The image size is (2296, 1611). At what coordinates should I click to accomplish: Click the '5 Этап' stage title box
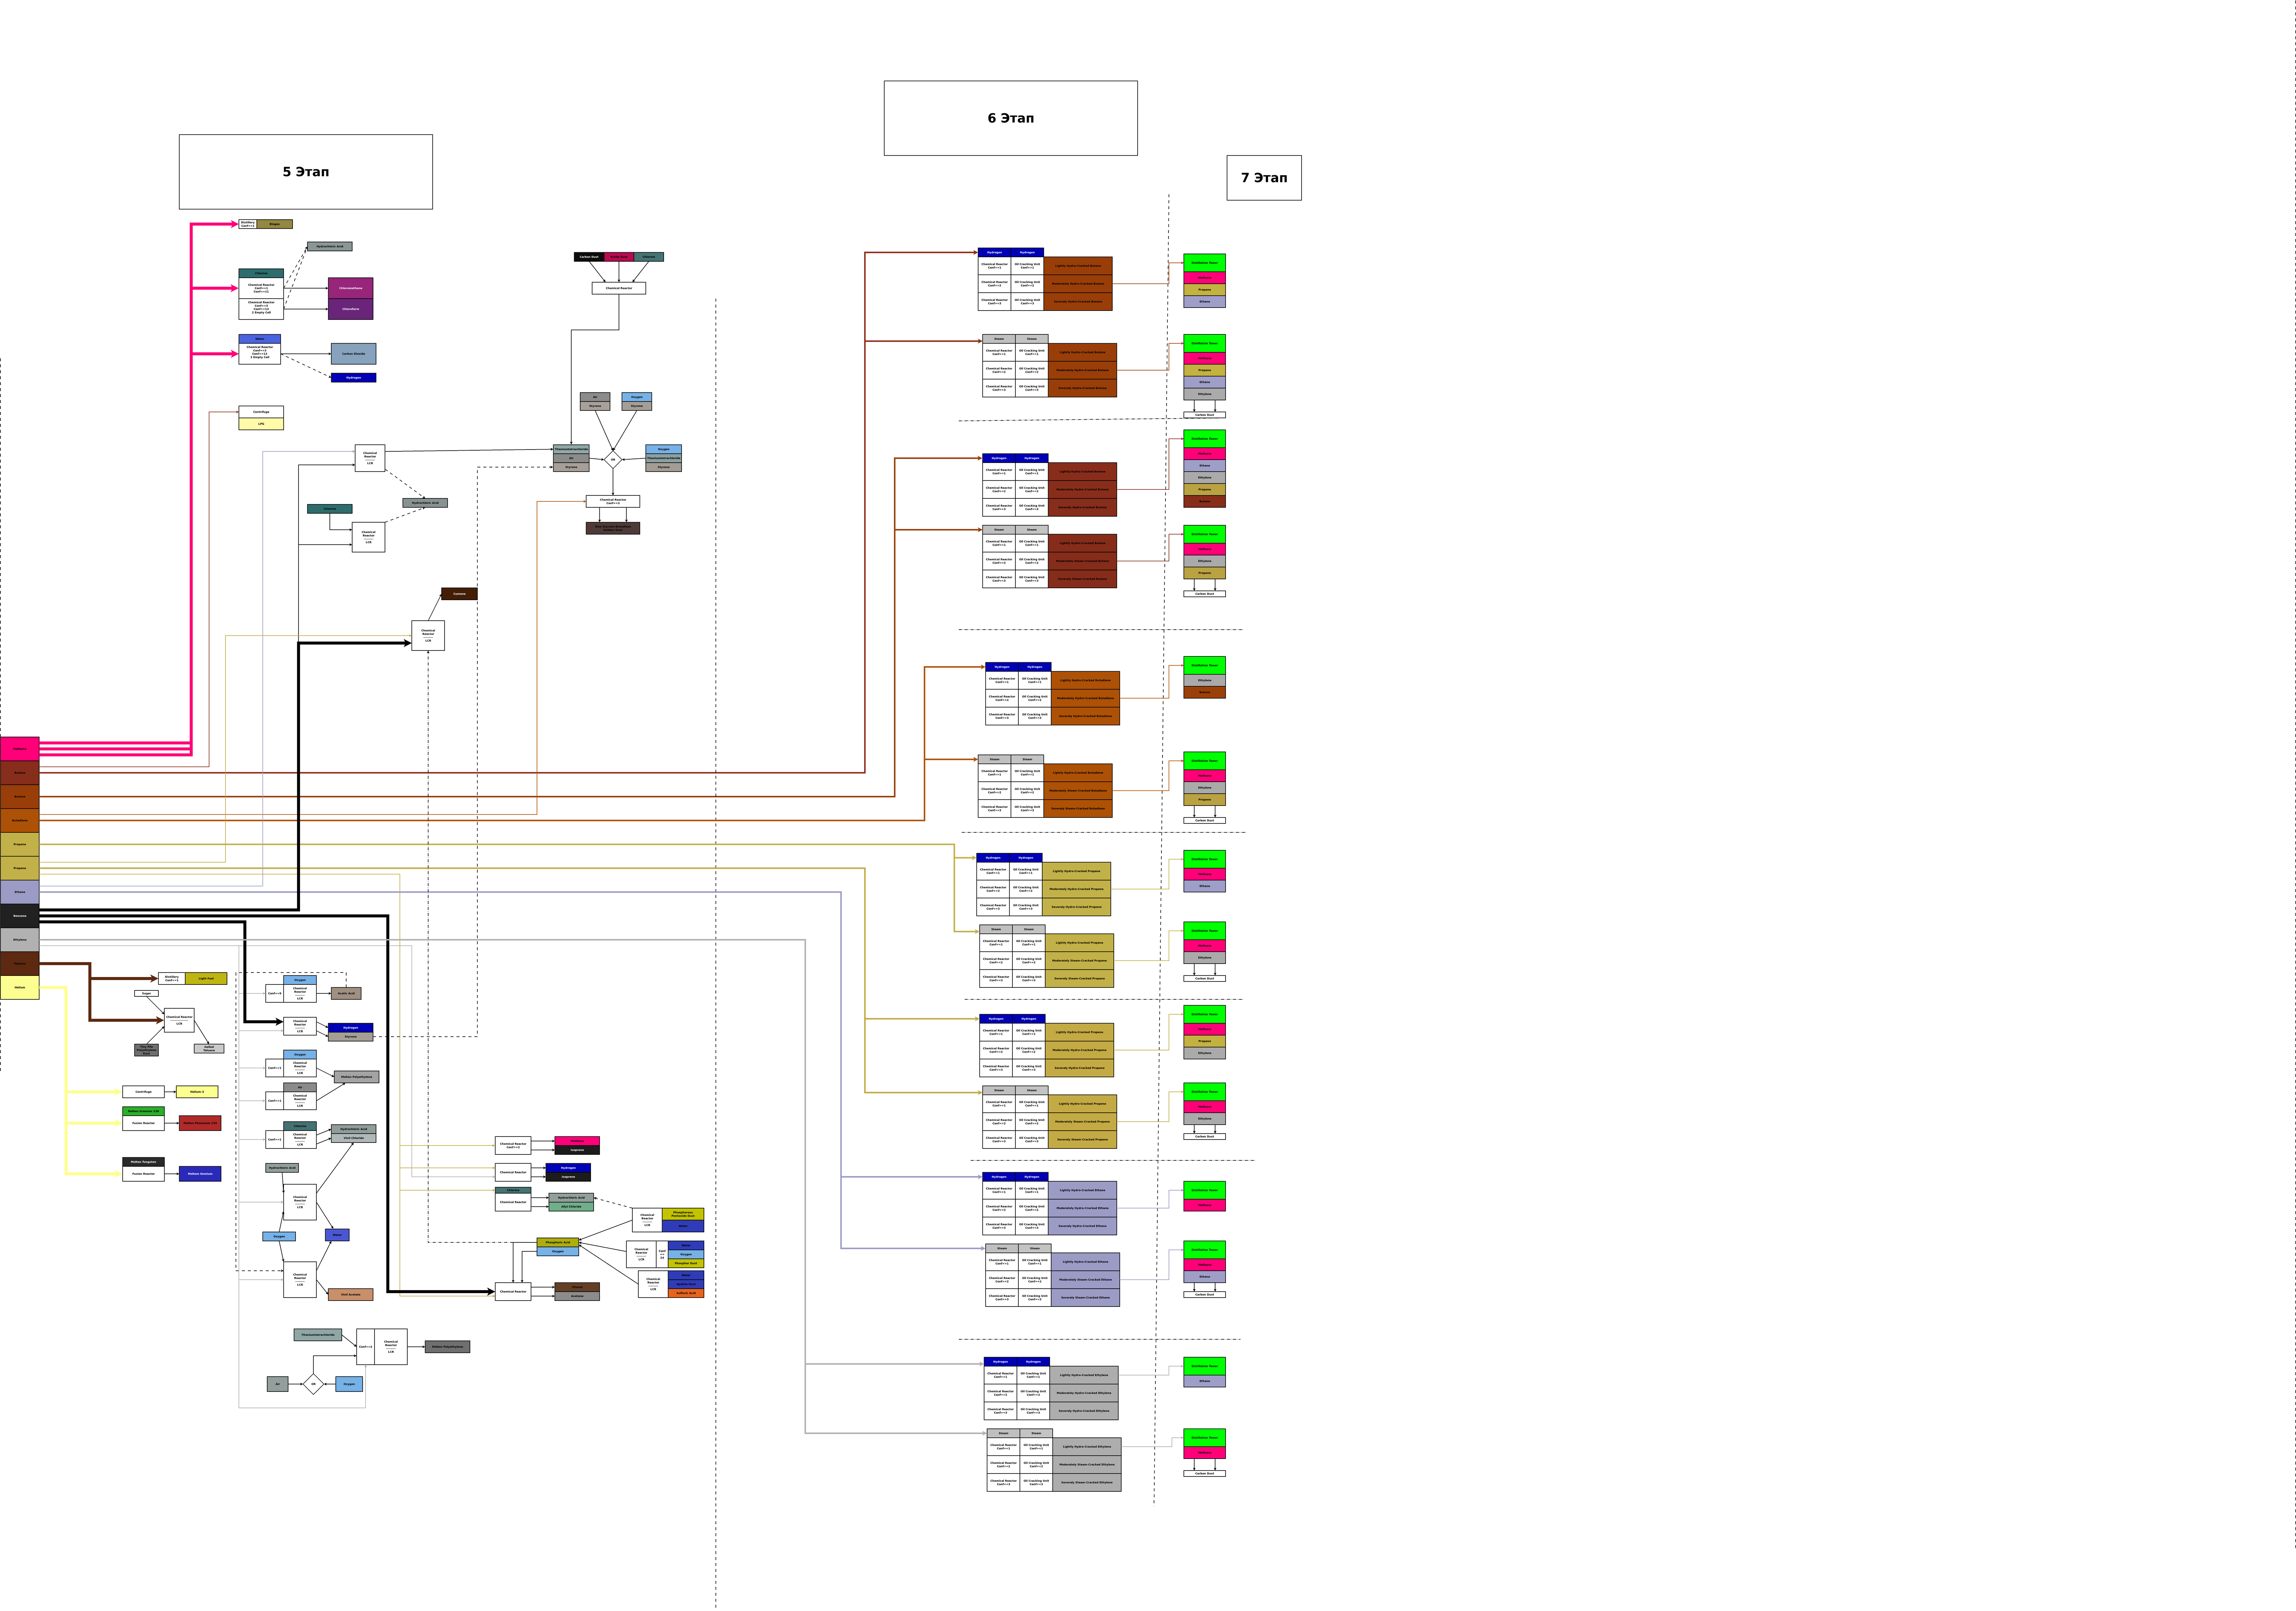pyautogui.click(x=305, y=172)
